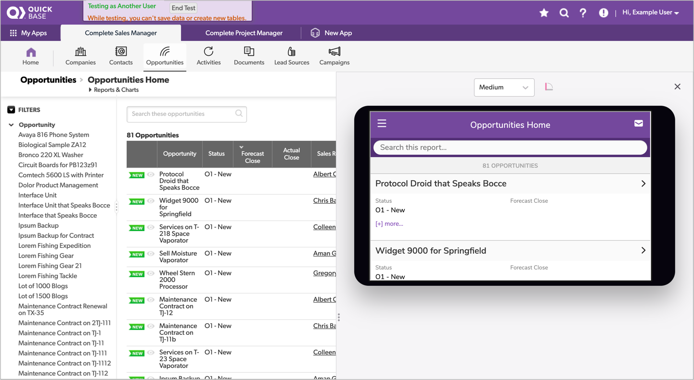The width and height of the screenshot is (694, 380).
Task: Sort by the Forecast Close column header
Action: [253, 154]
